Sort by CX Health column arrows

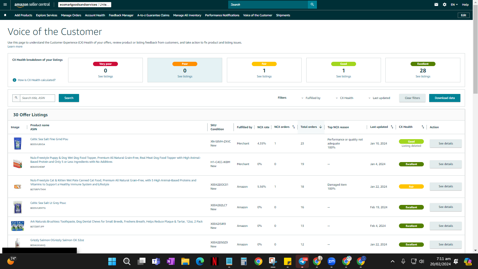[423, 127]
